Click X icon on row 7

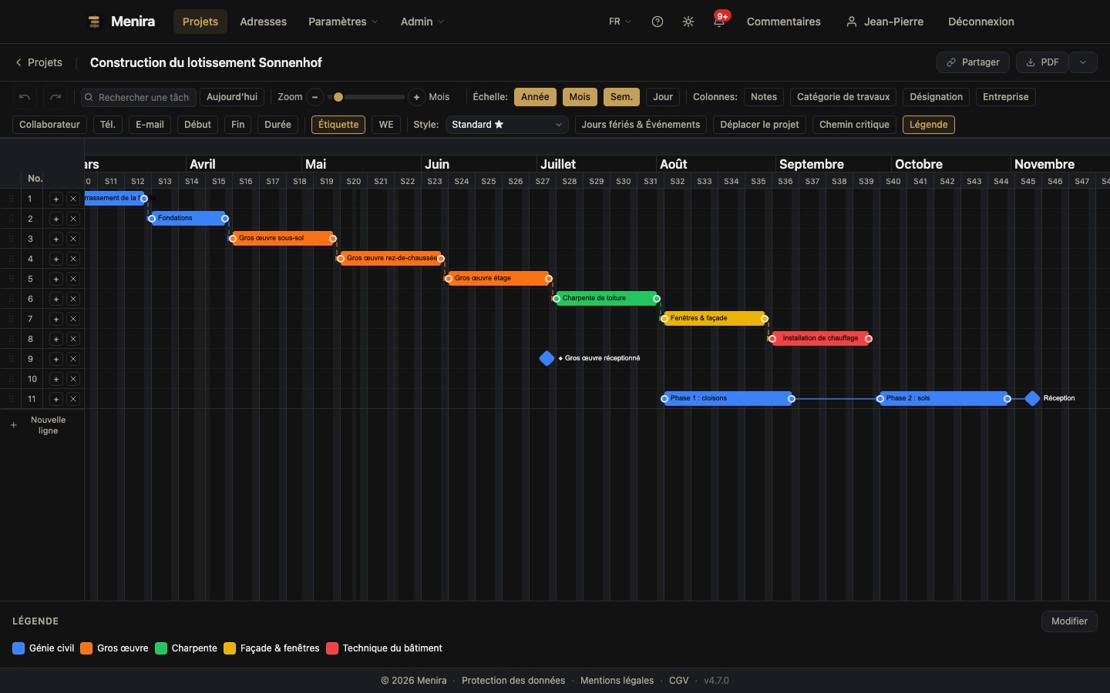coord(73,319)
